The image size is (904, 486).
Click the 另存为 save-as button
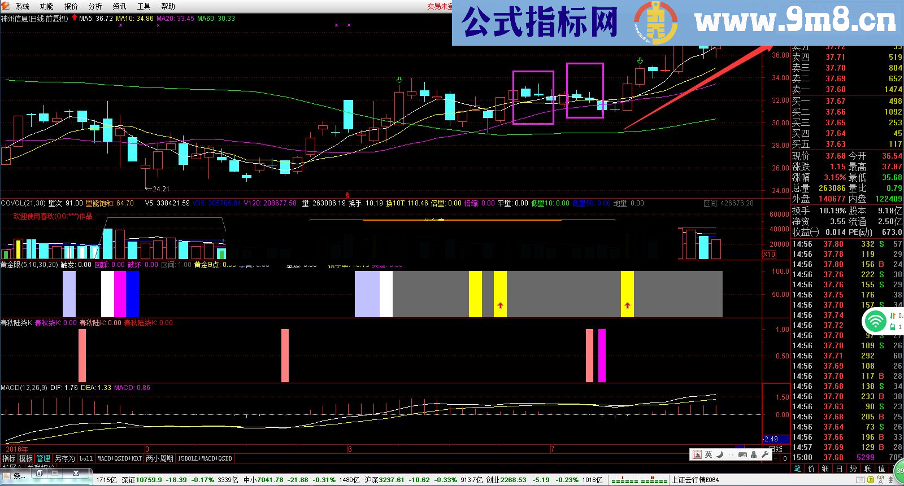pos(64,458)
